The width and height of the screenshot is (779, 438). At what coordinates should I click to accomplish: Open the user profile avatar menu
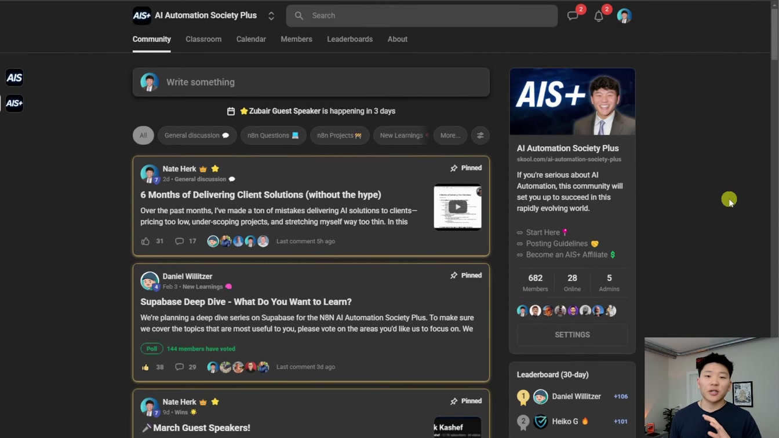(x=624, y=16)
